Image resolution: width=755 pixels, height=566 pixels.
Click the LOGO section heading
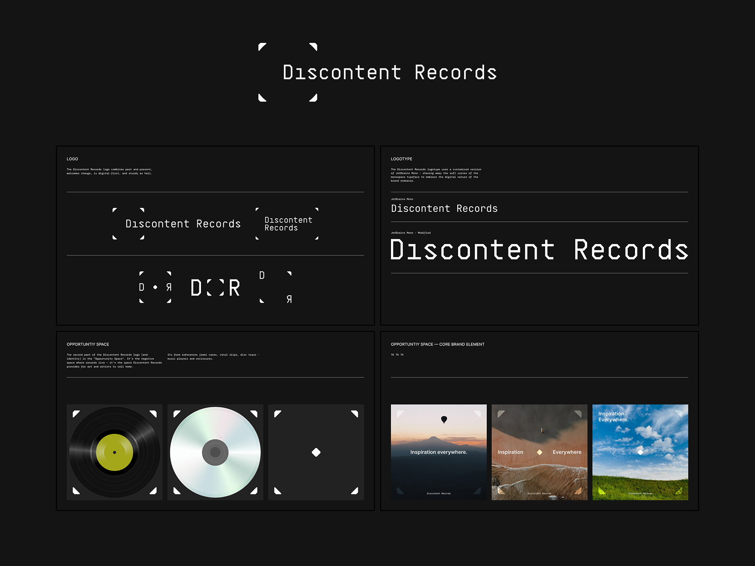(x=72, y=159)
